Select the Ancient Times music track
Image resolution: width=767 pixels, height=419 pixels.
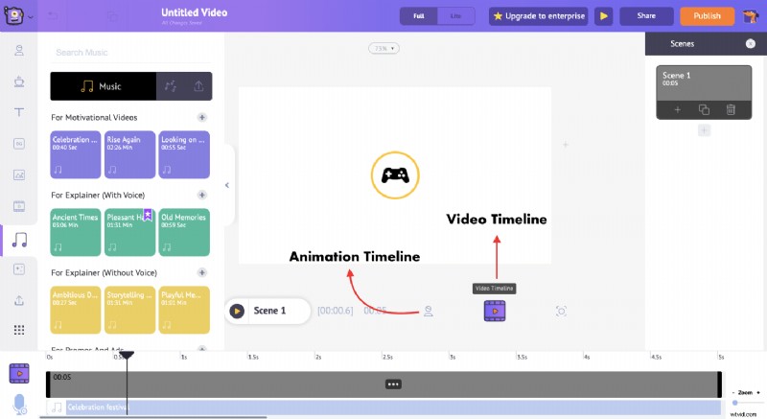tap(76, 232)
